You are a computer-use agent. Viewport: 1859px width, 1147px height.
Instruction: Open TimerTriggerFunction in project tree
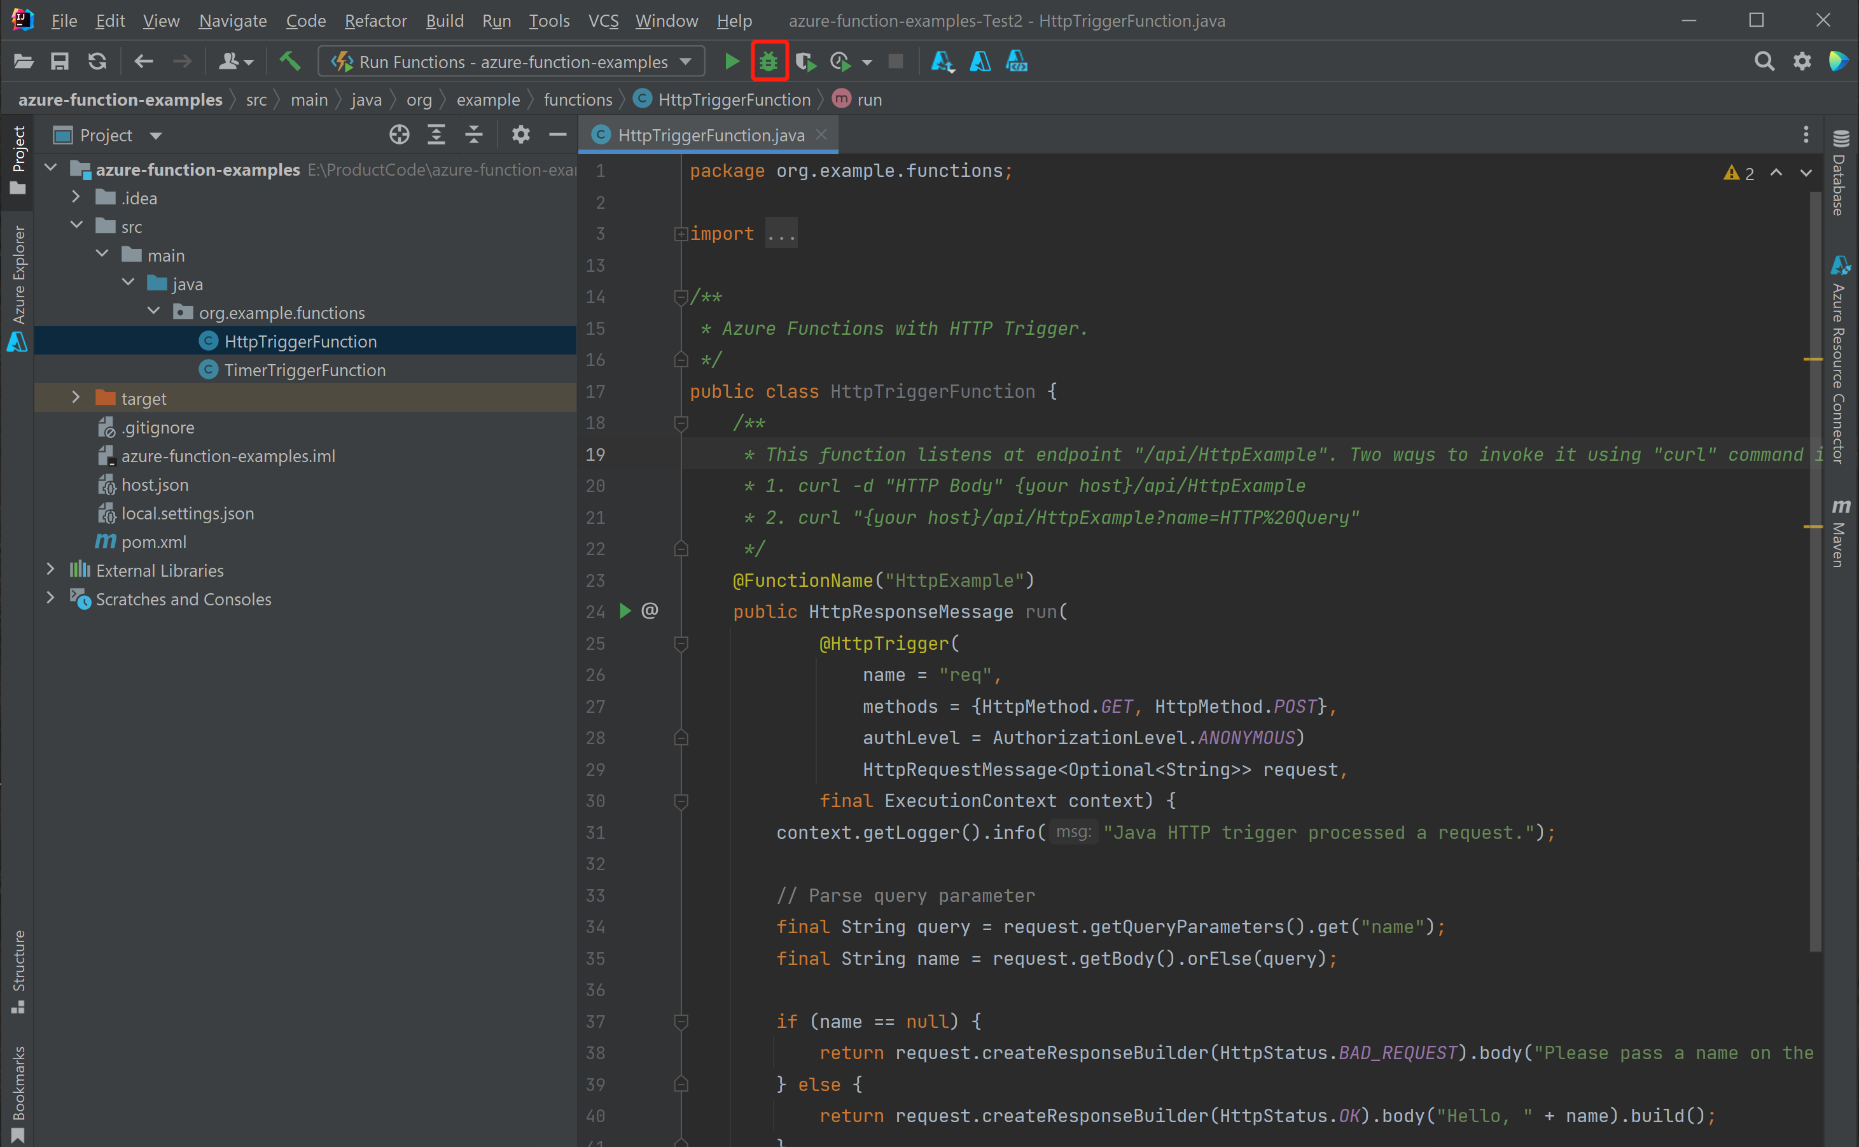point(304,370)
